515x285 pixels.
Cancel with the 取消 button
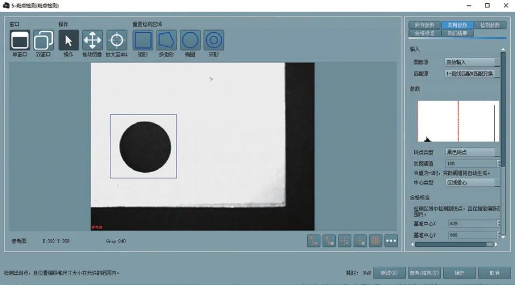coord(495,273)
